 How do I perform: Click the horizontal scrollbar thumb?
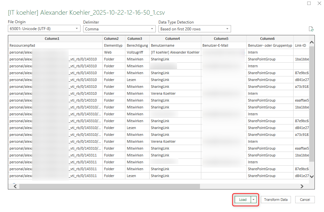coord(109,186)
